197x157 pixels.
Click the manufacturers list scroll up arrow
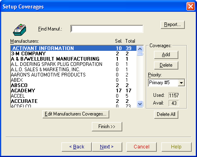point(140,49)
